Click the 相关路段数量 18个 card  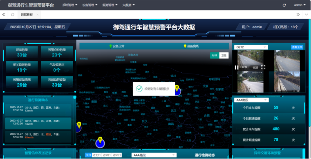tap(22, 67)
